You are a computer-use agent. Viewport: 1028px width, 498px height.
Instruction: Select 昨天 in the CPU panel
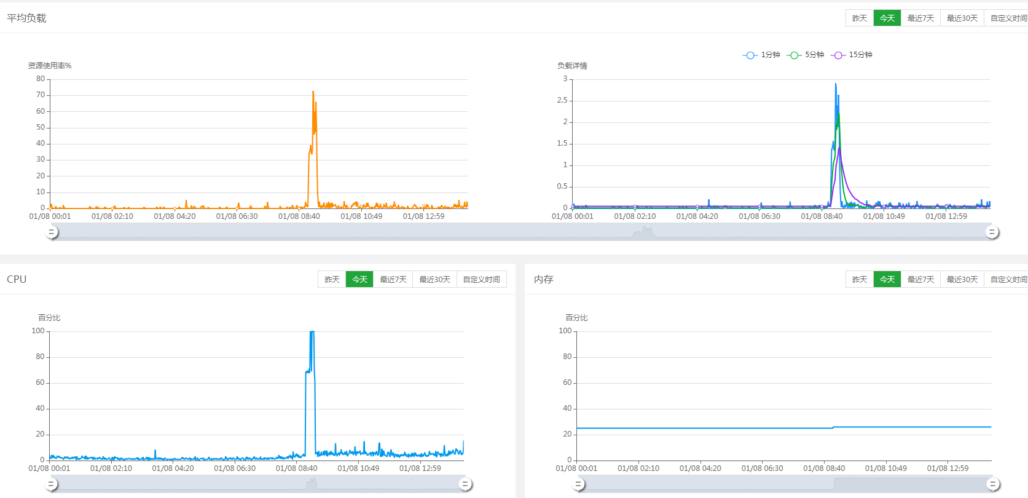pyautogui.click(x=332, y=280)
